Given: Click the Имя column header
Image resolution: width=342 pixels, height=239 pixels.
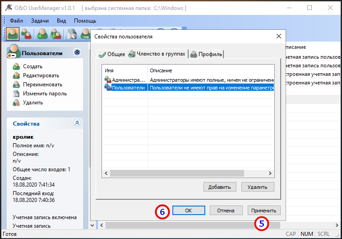Looking at the screenshot, I should click(125, 70).
